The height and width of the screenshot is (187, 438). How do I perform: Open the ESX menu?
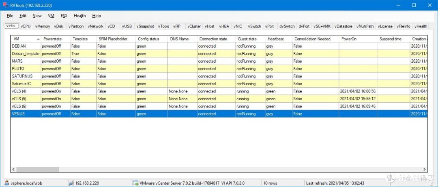tap(64, 16)
